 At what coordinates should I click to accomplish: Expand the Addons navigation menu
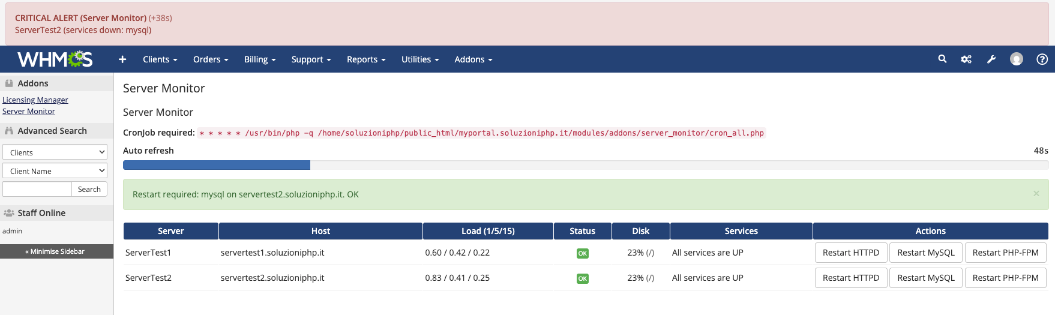coord(473,59)
